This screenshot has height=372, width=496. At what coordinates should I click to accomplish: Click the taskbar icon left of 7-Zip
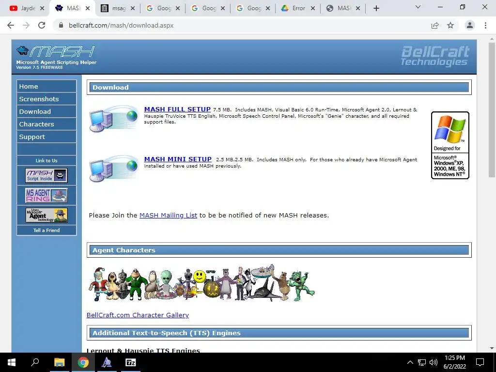pyautogui.click(x=107, y=362)
